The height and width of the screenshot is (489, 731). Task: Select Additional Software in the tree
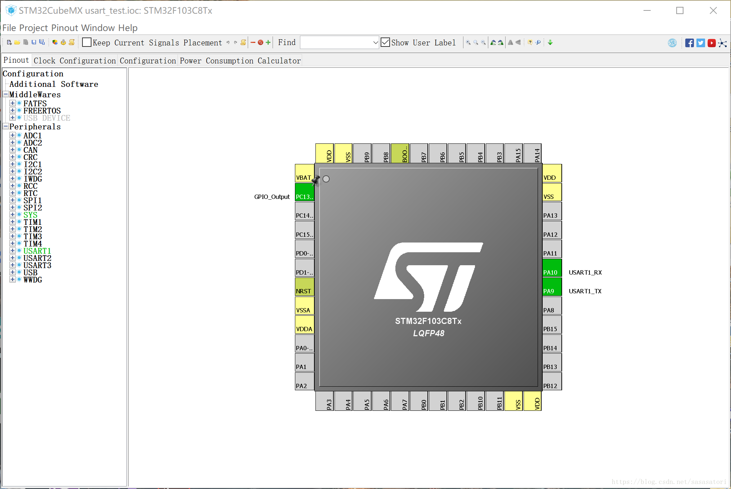point(54,84)
